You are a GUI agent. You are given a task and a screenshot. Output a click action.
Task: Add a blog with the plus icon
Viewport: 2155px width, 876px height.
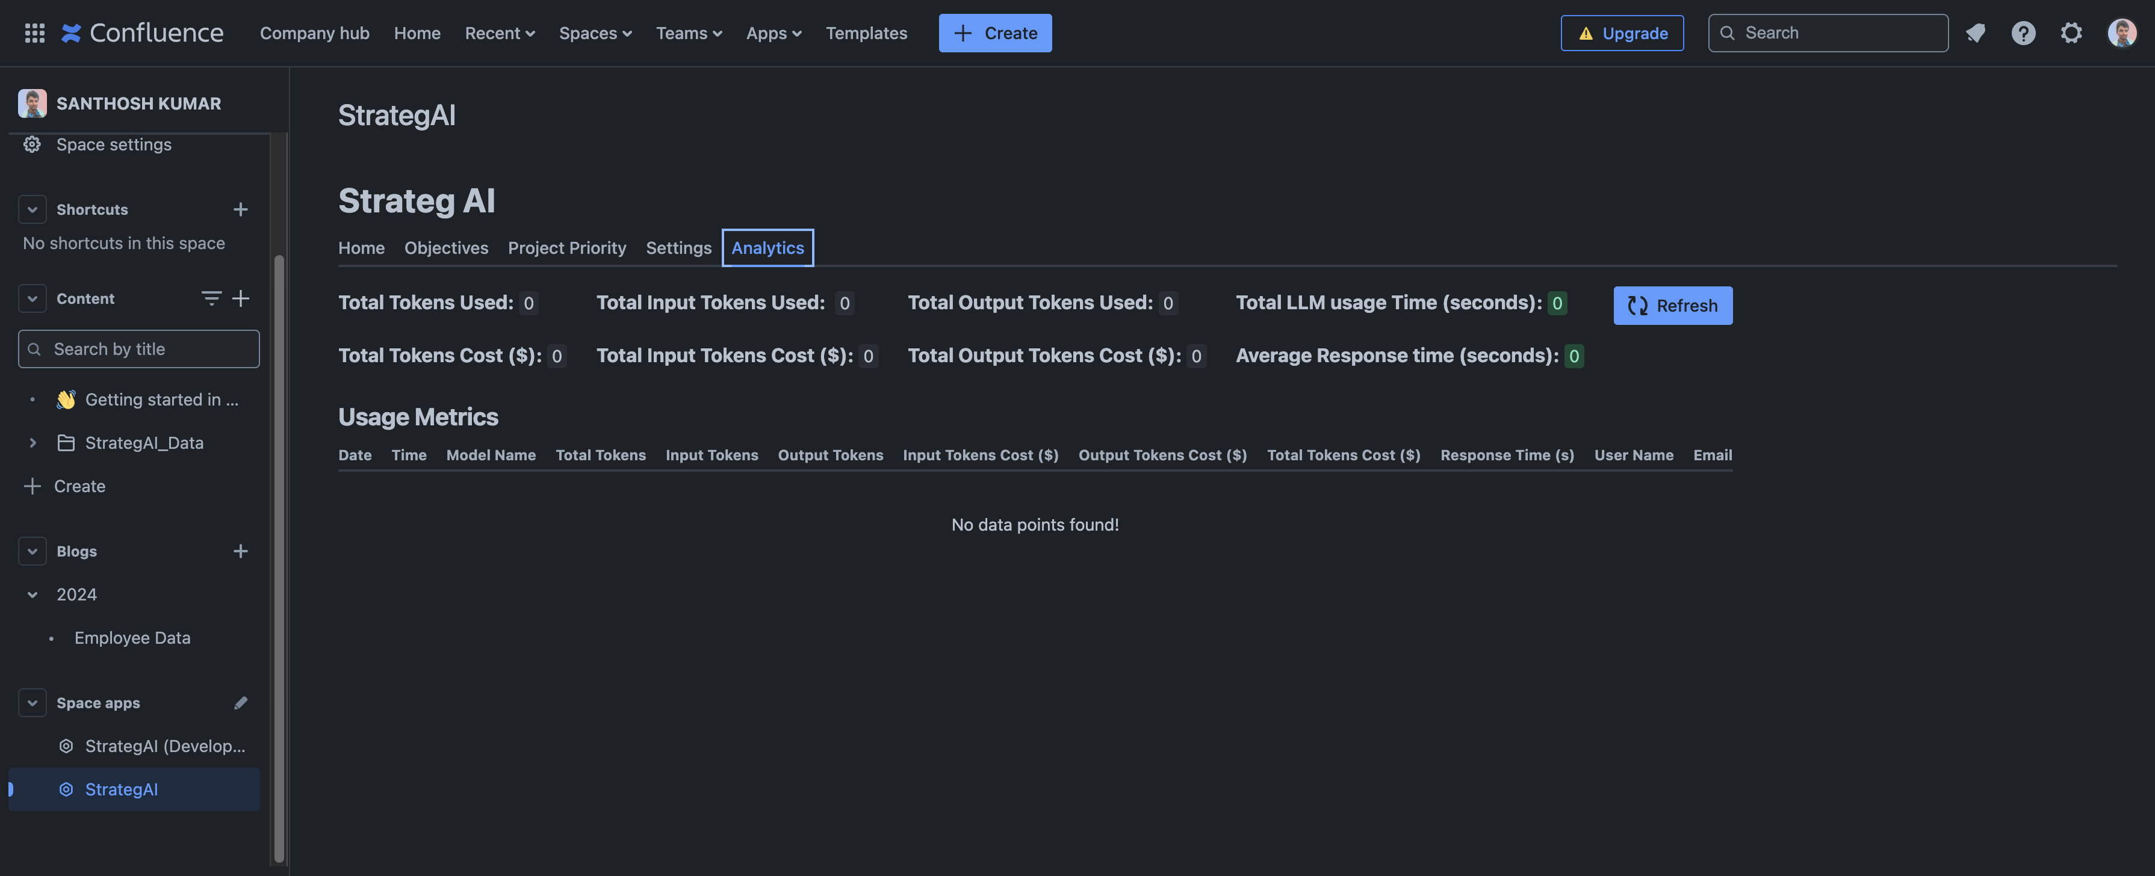click(240, 551)
